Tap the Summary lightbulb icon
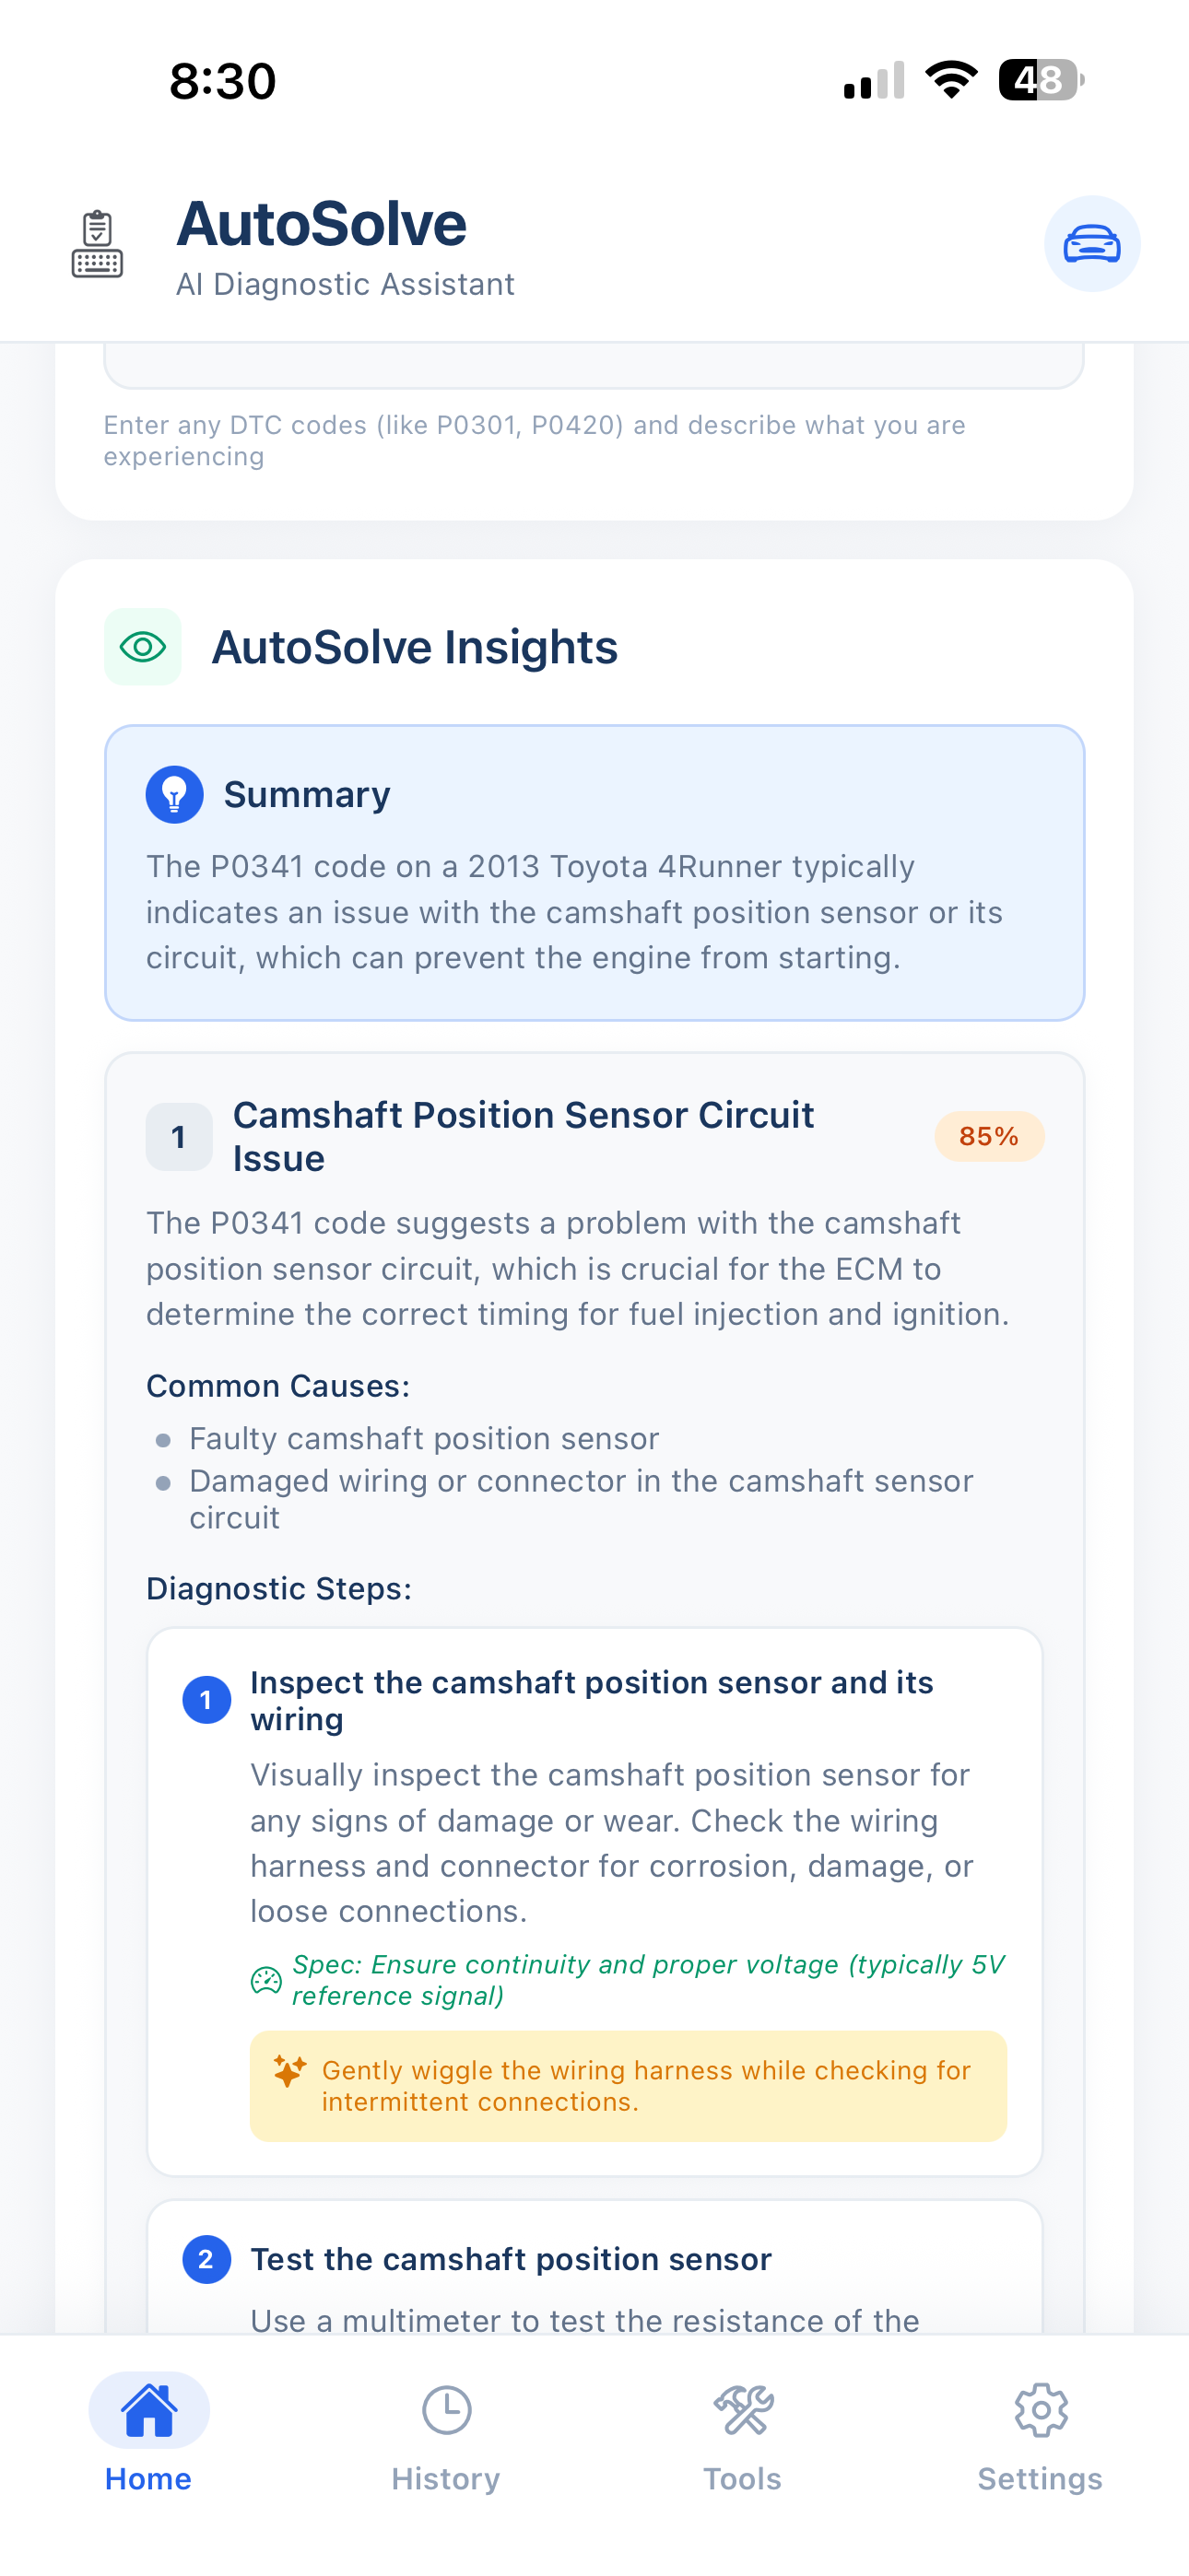 (x=174, y=795)
